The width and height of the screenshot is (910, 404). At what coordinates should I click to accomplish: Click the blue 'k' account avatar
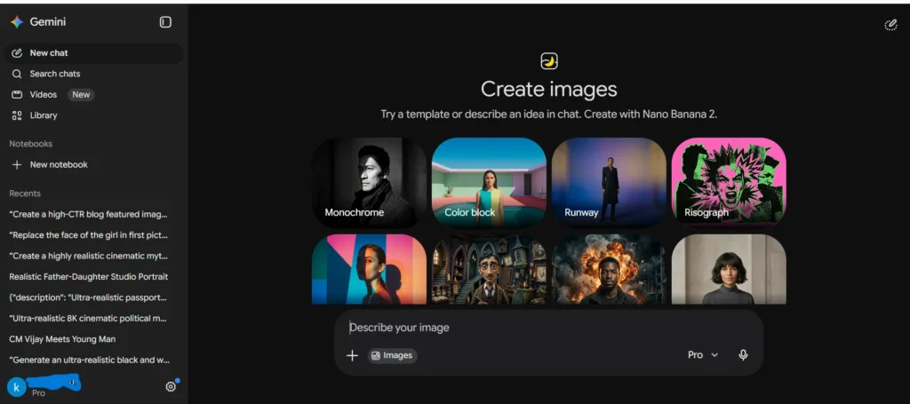pos(16,388)
